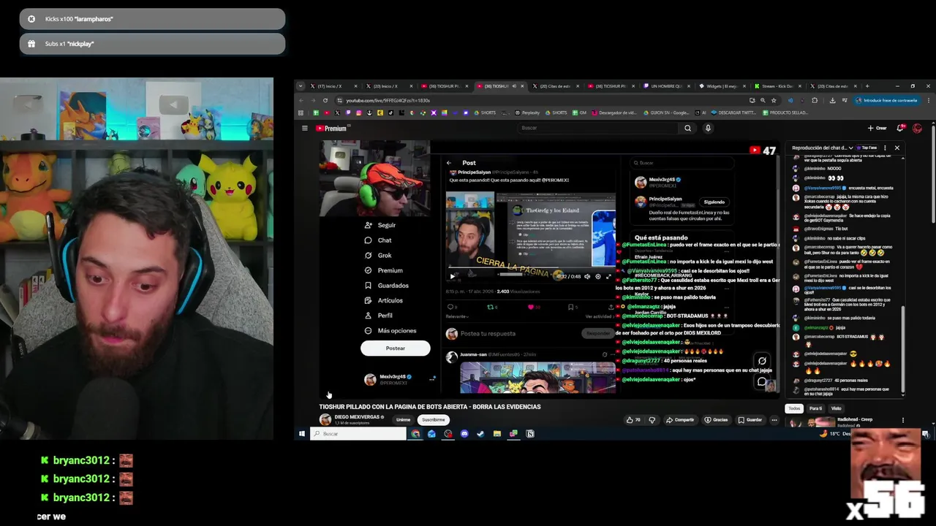Click the Siguiendo button for PrincipeSaiyan
The height and width of the screenshot is (526, 936).
(714, 202)
